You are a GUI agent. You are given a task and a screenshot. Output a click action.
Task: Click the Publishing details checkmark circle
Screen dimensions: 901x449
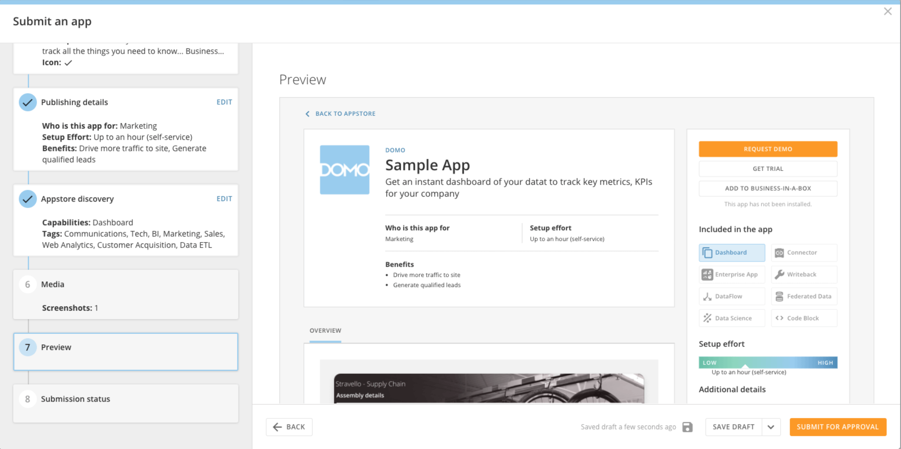pos(28,102)
